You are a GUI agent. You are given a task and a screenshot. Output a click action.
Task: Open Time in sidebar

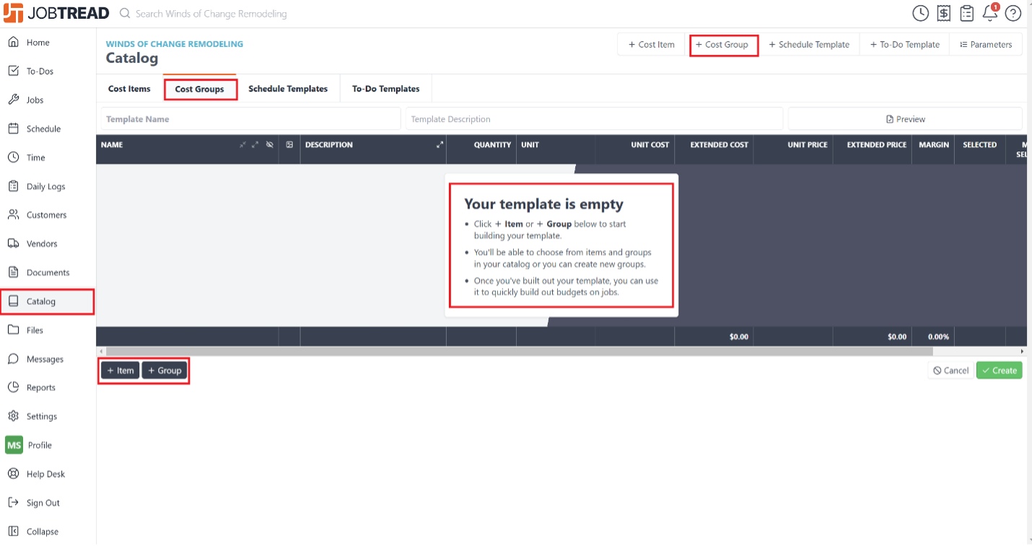point(48,157)
